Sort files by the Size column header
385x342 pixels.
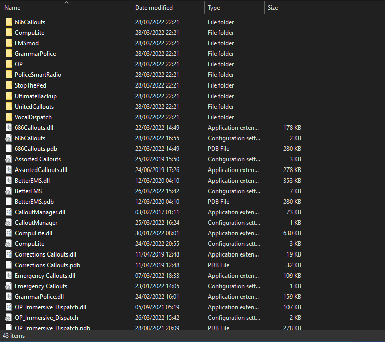click(285, 8)
